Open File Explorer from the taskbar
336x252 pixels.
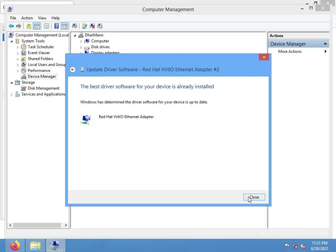(35, 245)
